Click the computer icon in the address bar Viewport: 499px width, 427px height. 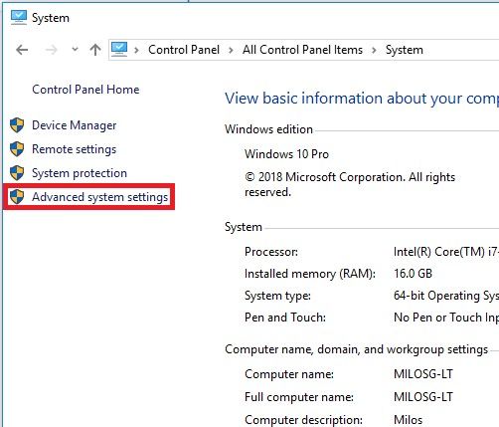pos(119,50)
